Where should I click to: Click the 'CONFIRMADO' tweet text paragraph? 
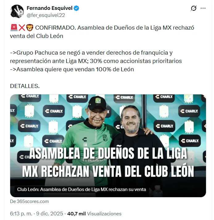(x=102, y=32)
